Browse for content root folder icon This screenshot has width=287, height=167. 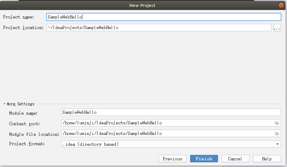pos(277,123)
